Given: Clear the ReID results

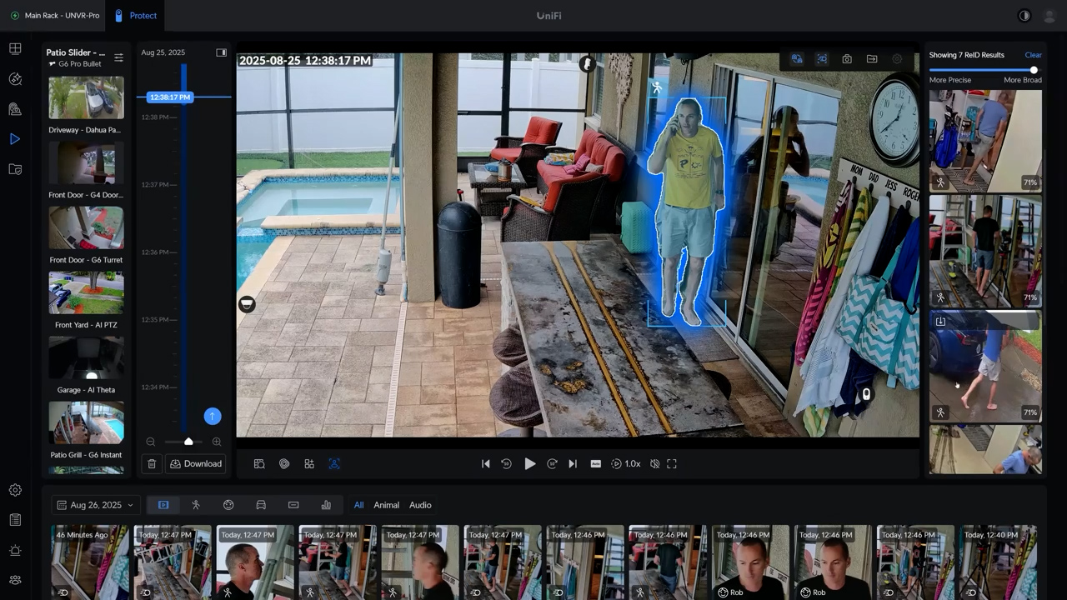Looking at the screenshot, I should point(1033,55).
